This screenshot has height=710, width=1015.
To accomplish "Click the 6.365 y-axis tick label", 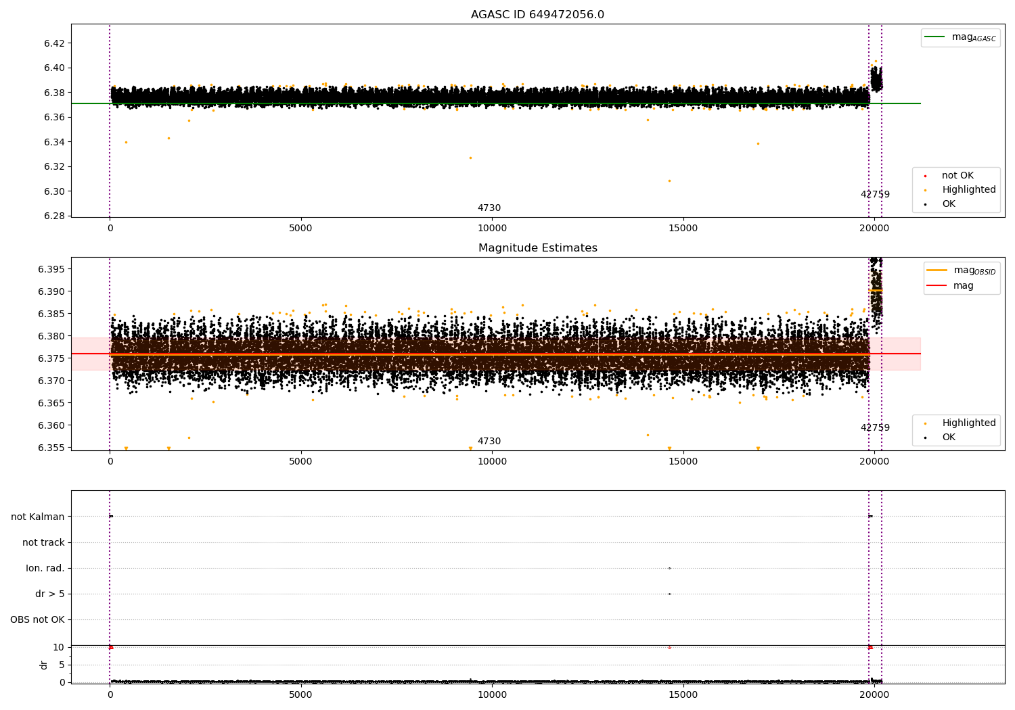I will tap(51, 403).
